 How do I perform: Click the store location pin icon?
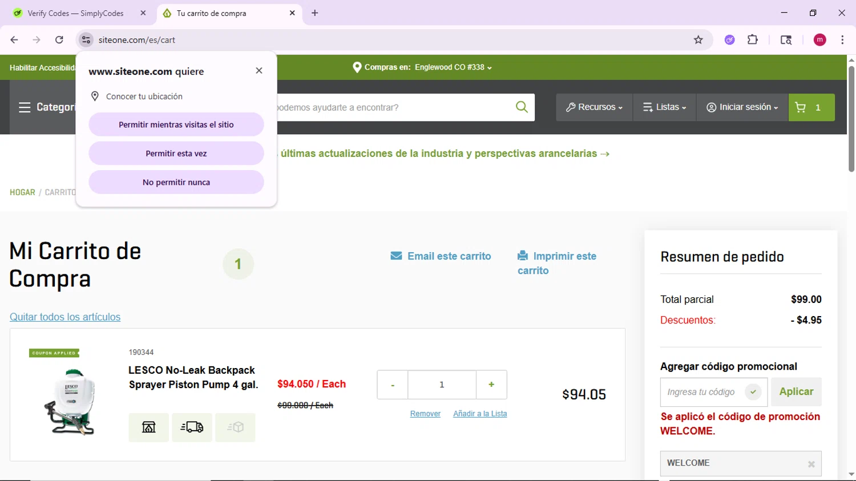pyautogui.click(x=357, y=67)
